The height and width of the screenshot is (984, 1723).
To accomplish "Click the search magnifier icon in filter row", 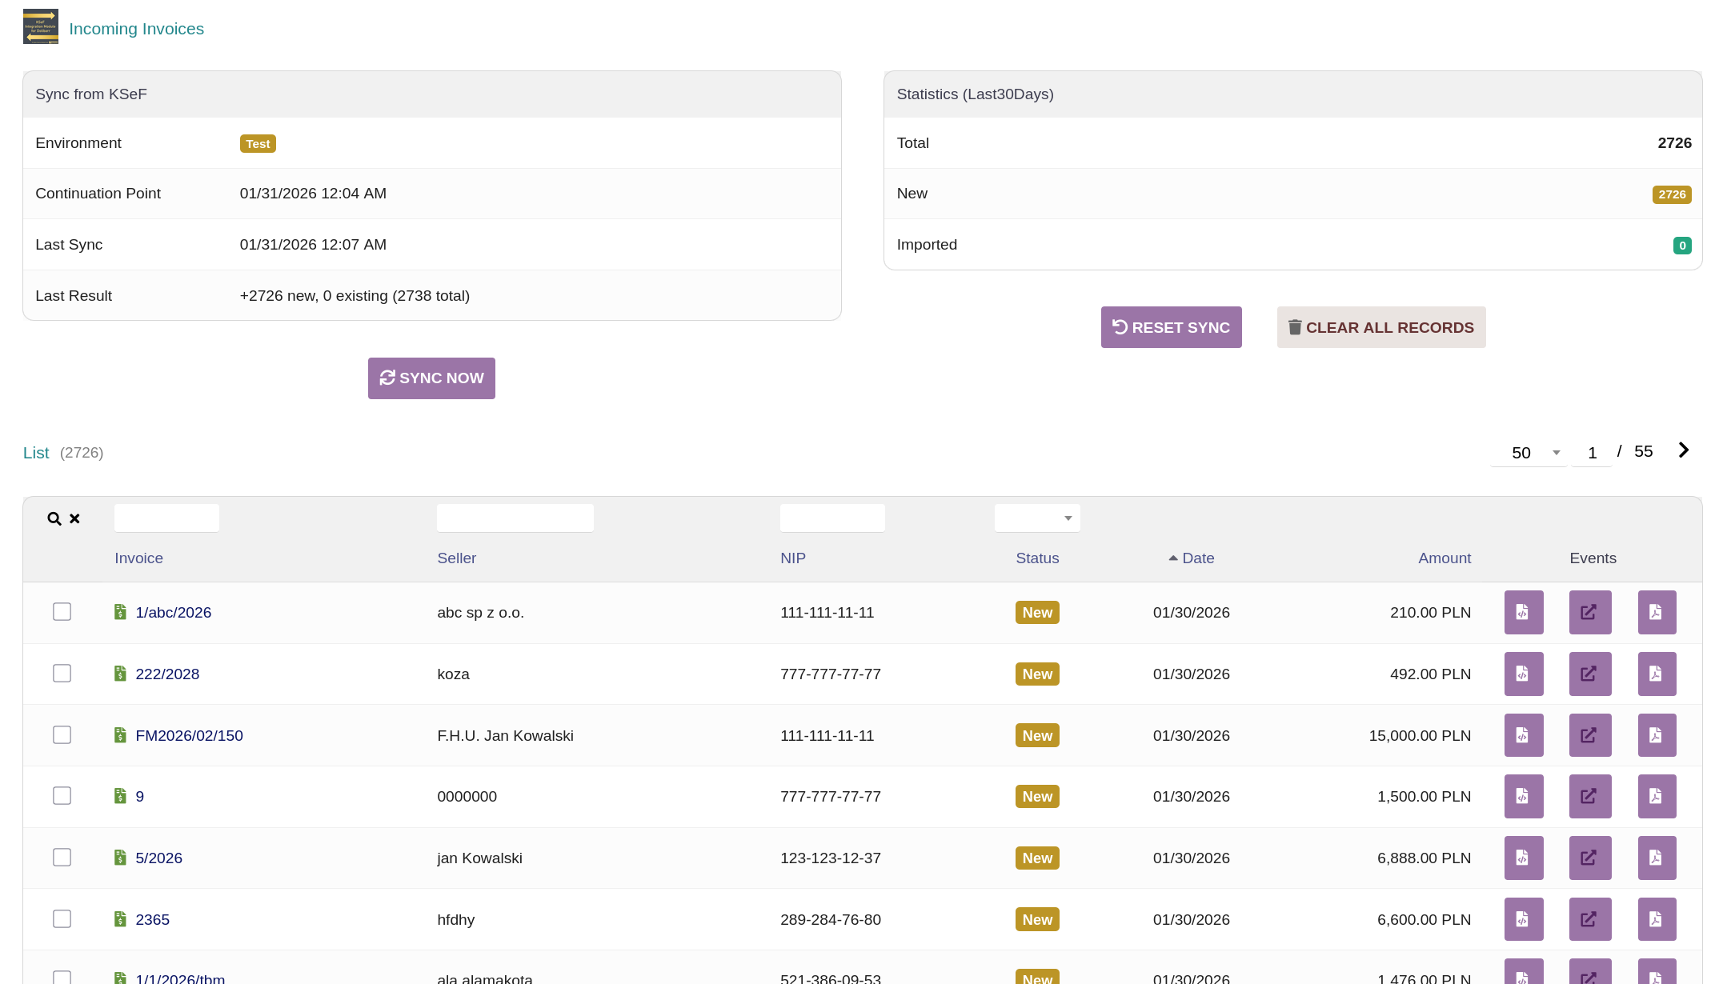I will tap(54, 519).
